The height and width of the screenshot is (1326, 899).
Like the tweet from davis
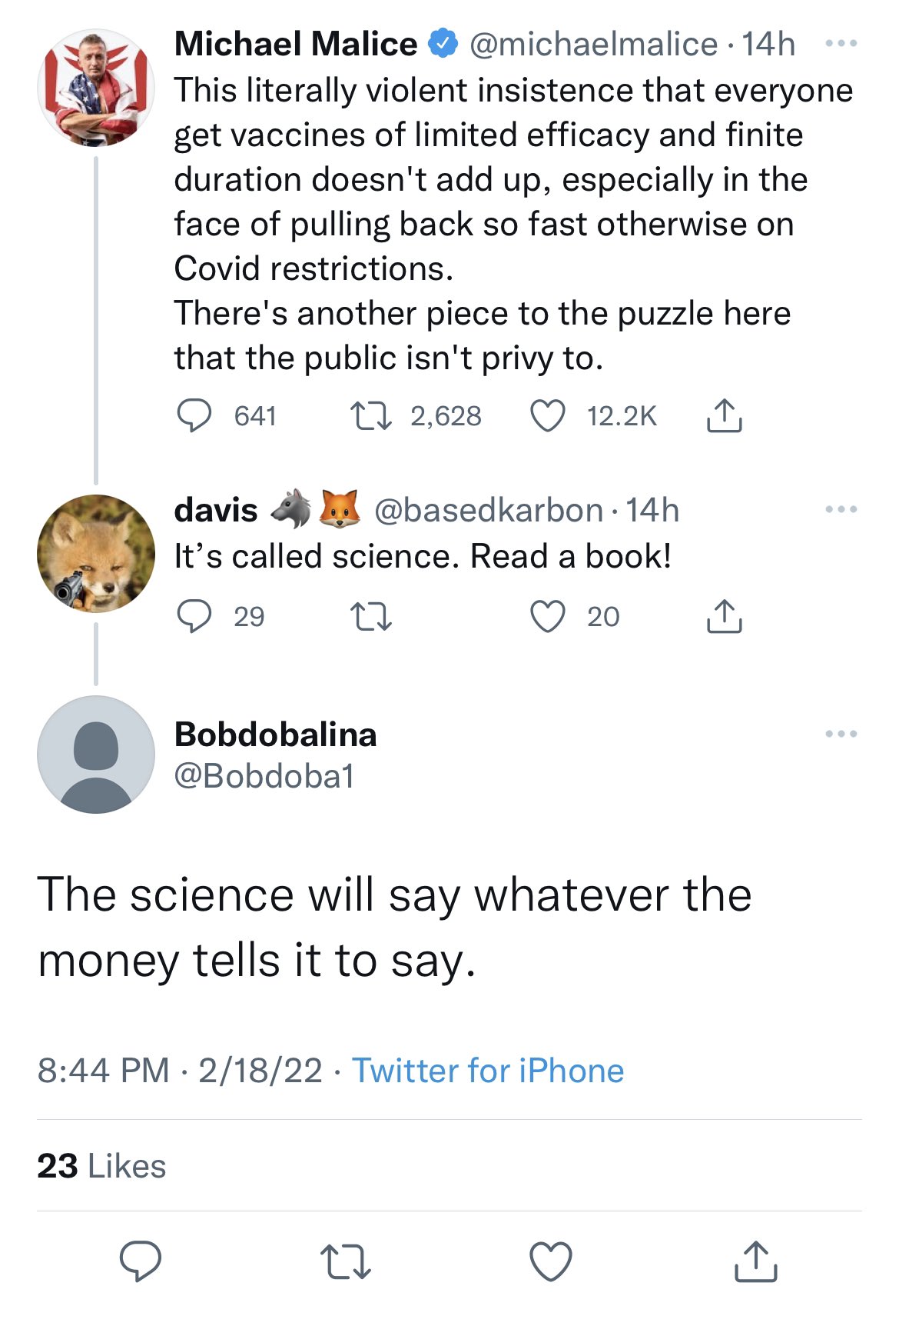[x=548, y=616]
